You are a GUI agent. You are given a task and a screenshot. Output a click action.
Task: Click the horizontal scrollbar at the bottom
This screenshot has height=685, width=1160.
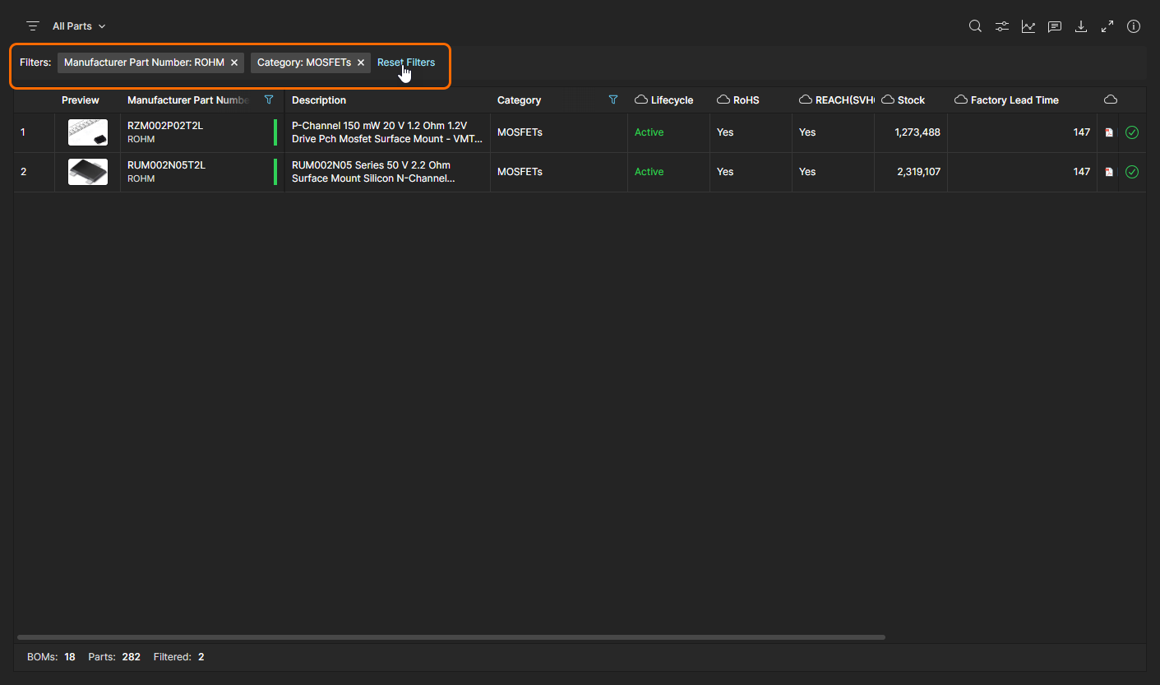(x=451, y=637)
